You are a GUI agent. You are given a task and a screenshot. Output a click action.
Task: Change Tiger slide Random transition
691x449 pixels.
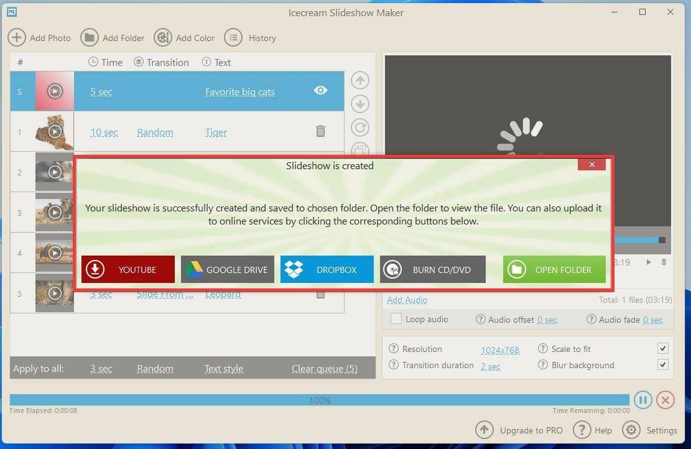pyautogui.click(x=155, y=132)
